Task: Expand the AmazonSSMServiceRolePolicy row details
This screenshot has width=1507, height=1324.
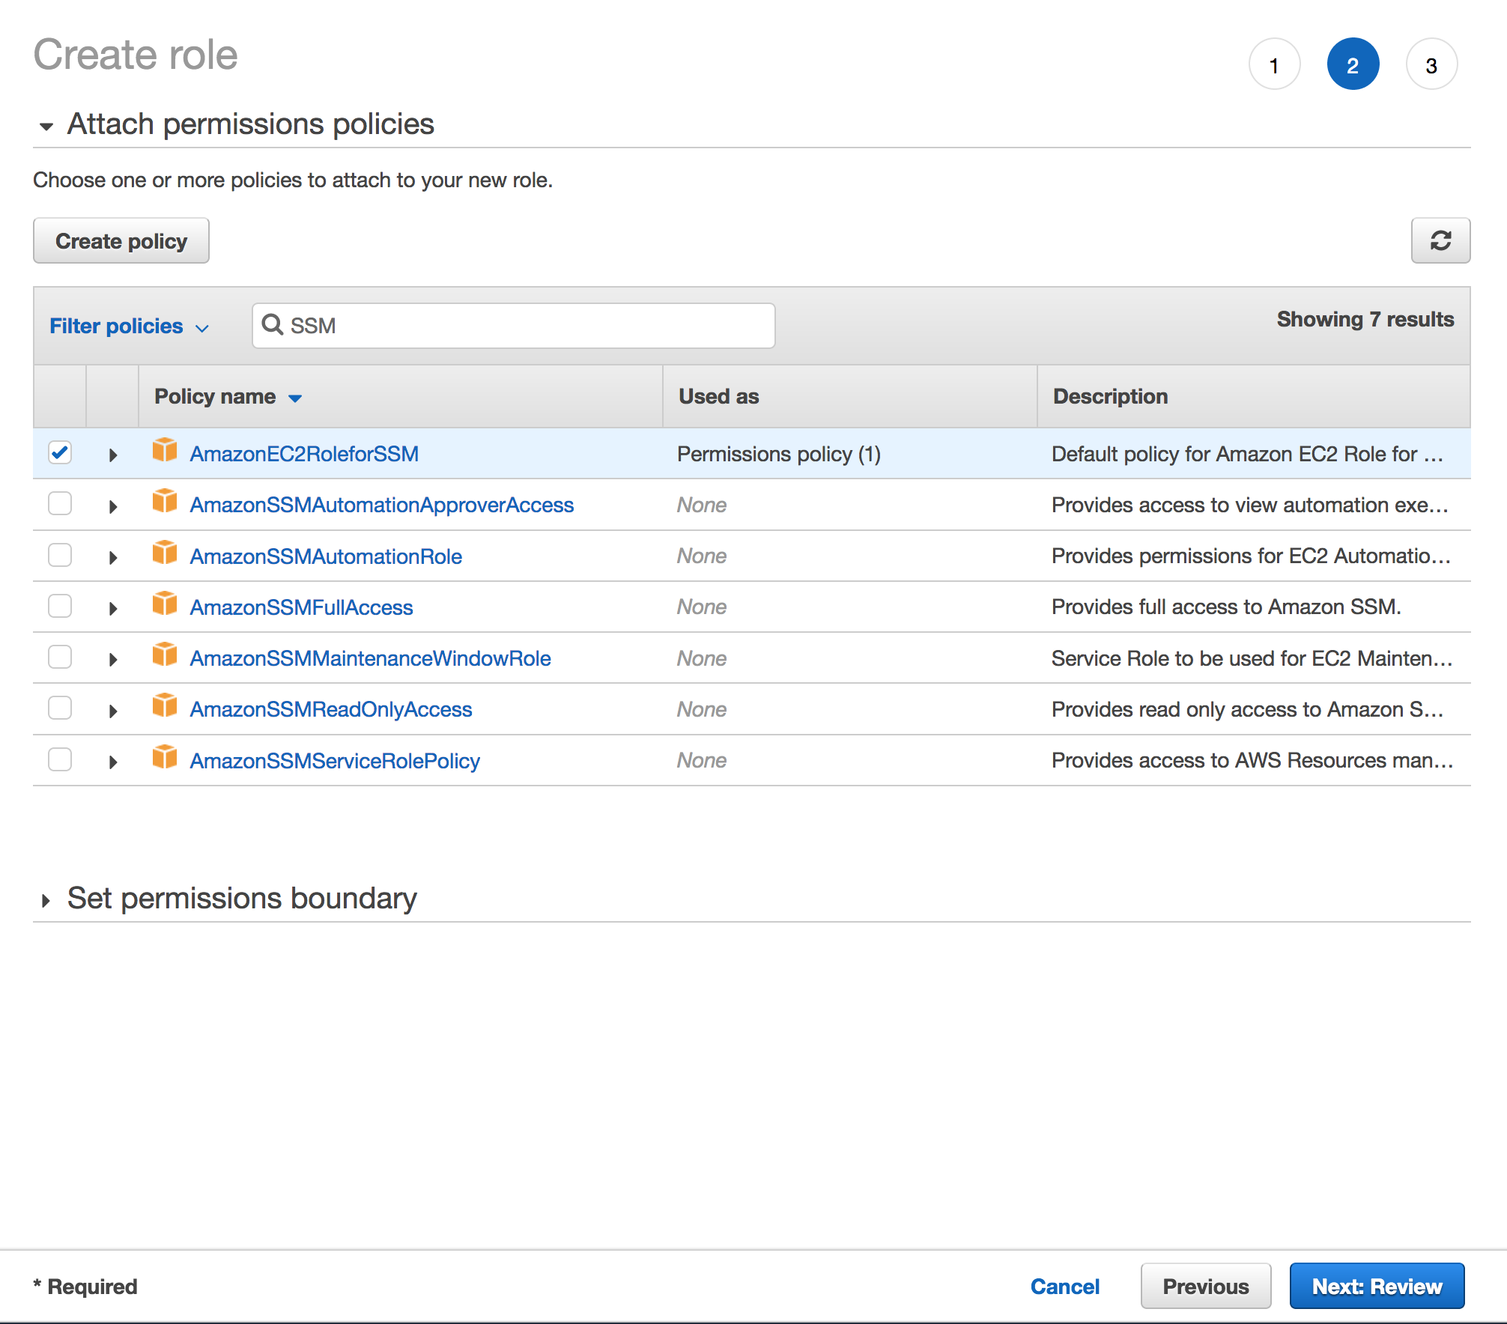Action: (113, 762)
